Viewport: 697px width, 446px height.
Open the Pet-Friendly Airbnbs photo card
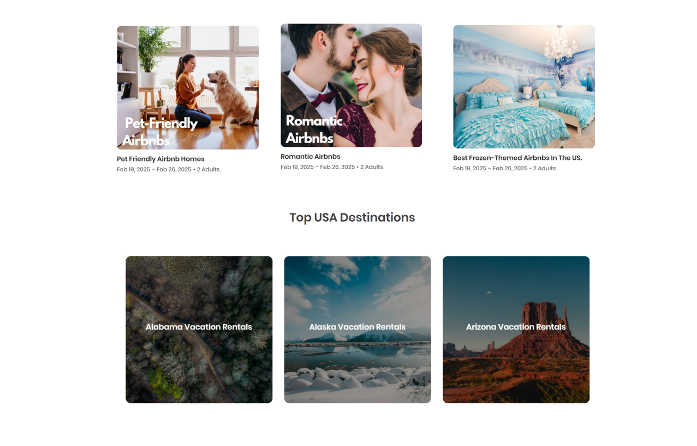click(188, 87)
